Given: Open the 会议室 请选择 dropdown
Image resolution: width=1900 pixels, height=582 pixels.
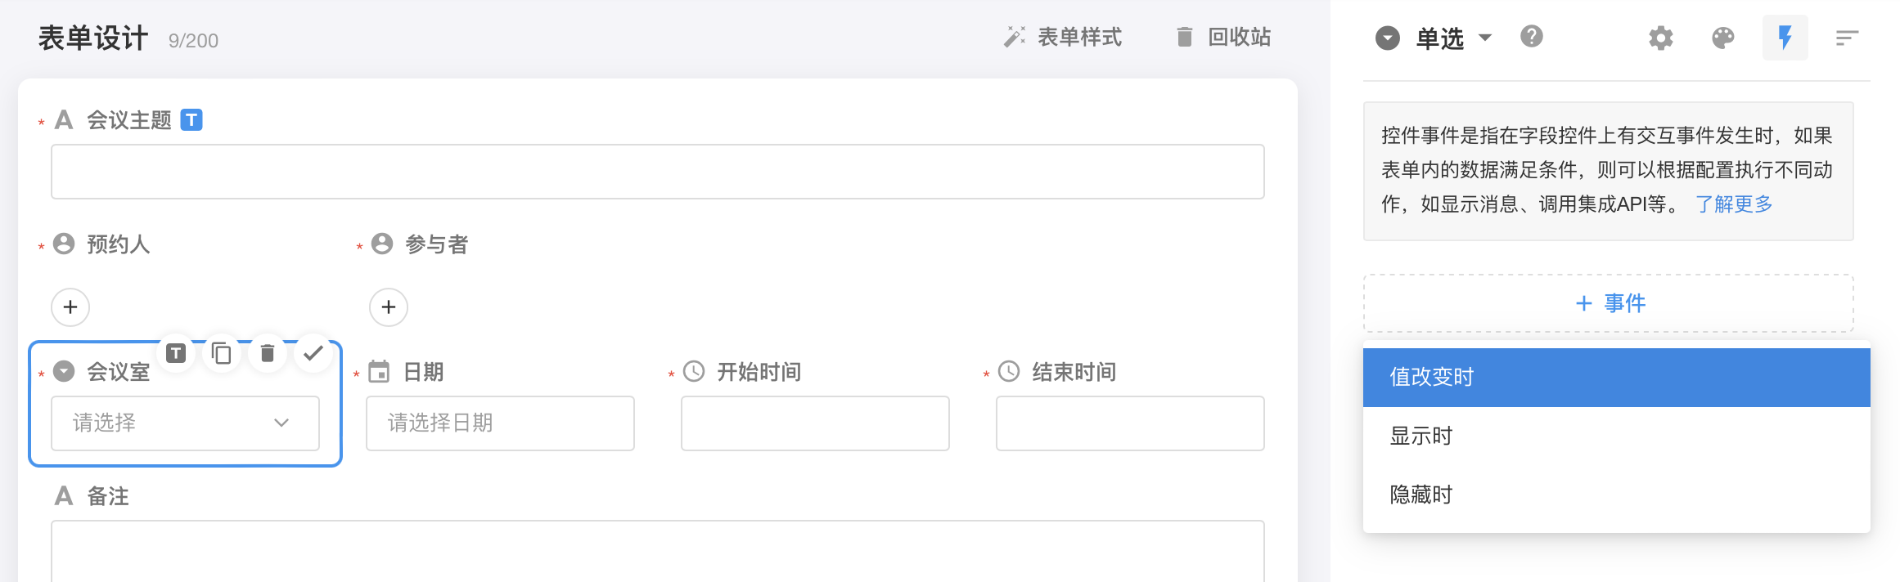Looking at the screenshot, I should [x=185, y=423].
